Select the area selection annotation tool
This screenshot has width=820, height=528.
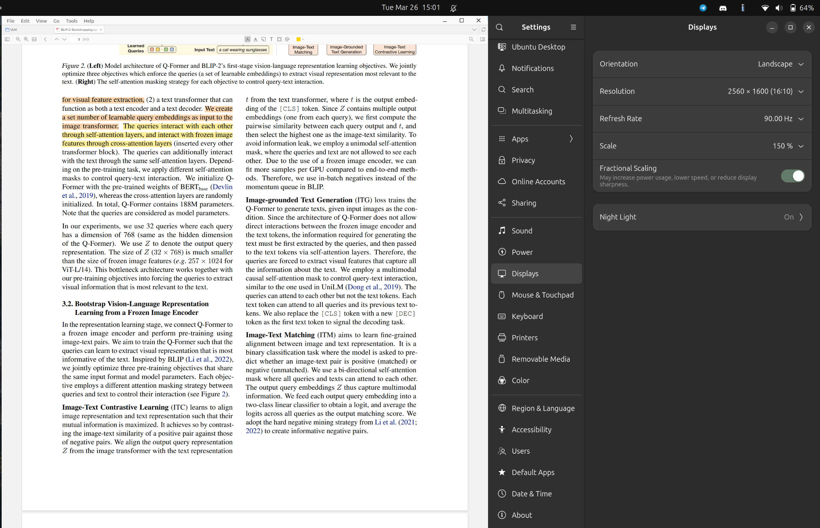pos(279,39)
